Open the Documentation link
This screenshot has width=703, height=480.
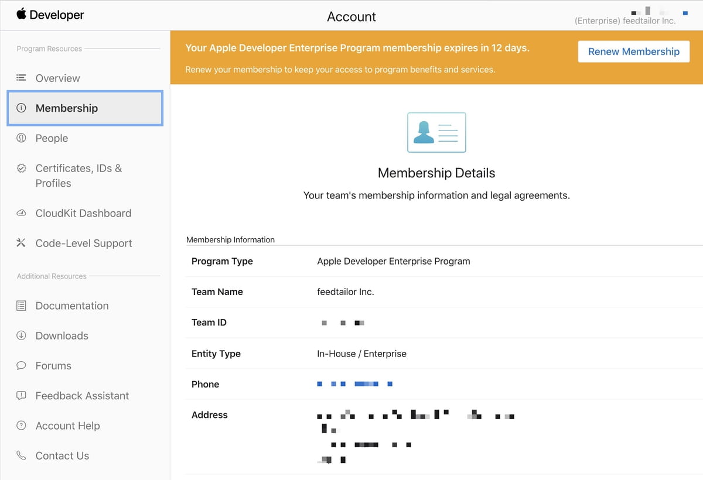[72, 306]
